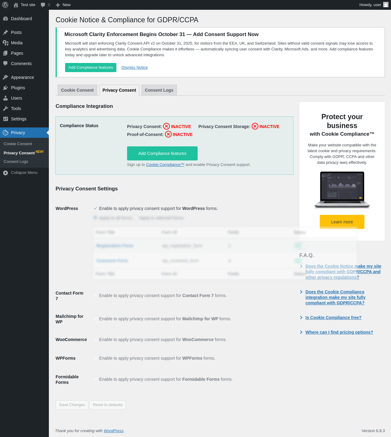Select the blurred 'Apply to all forms' radio
The image size is (391, 437).
[95, 218]
